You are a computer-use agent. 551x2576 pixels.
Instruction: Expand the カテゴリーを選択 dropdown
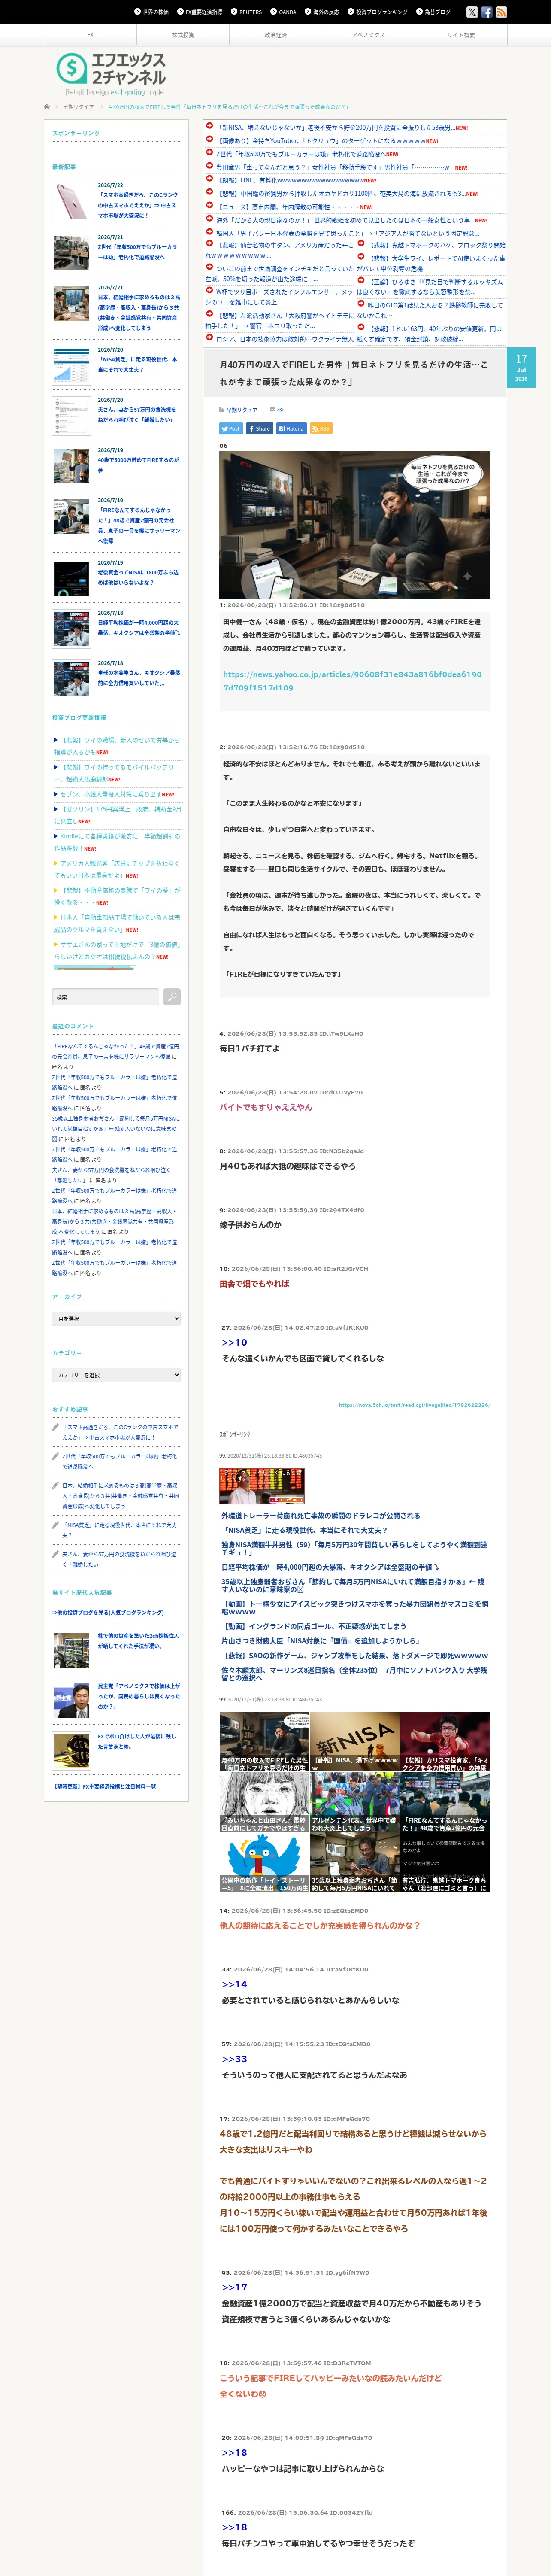point(116,1375)
